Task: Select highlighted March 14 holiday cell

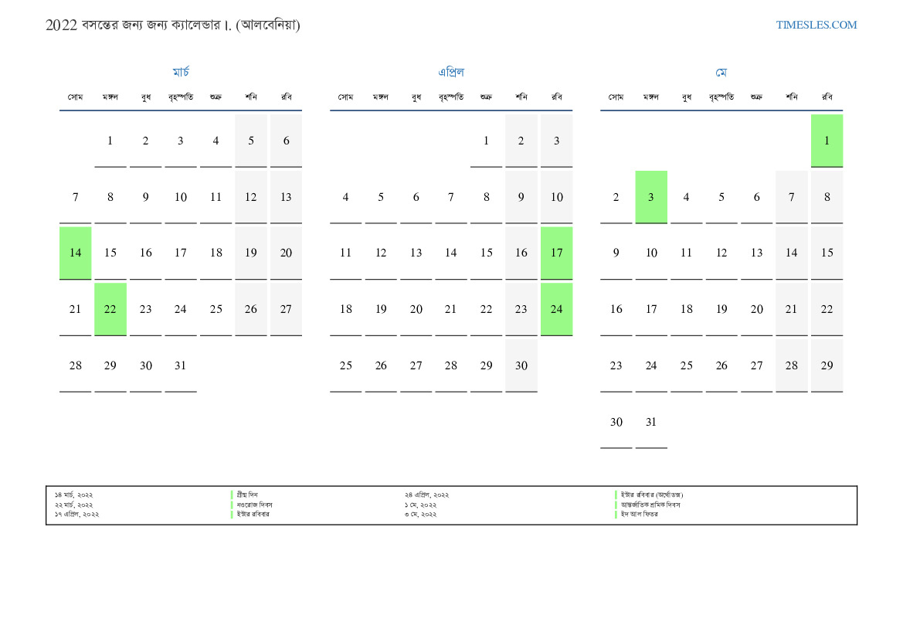Action: coord(75,253)
